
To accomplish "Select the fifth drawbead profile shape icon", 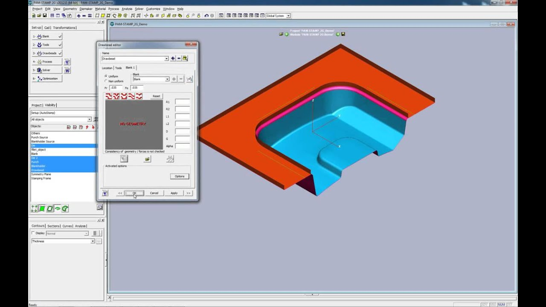I will coord(139,96).
